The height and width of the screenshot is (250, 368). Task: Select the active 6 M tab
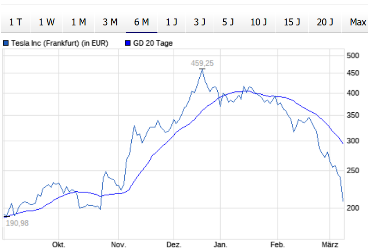pyautogui.click(x=142, y=23)
